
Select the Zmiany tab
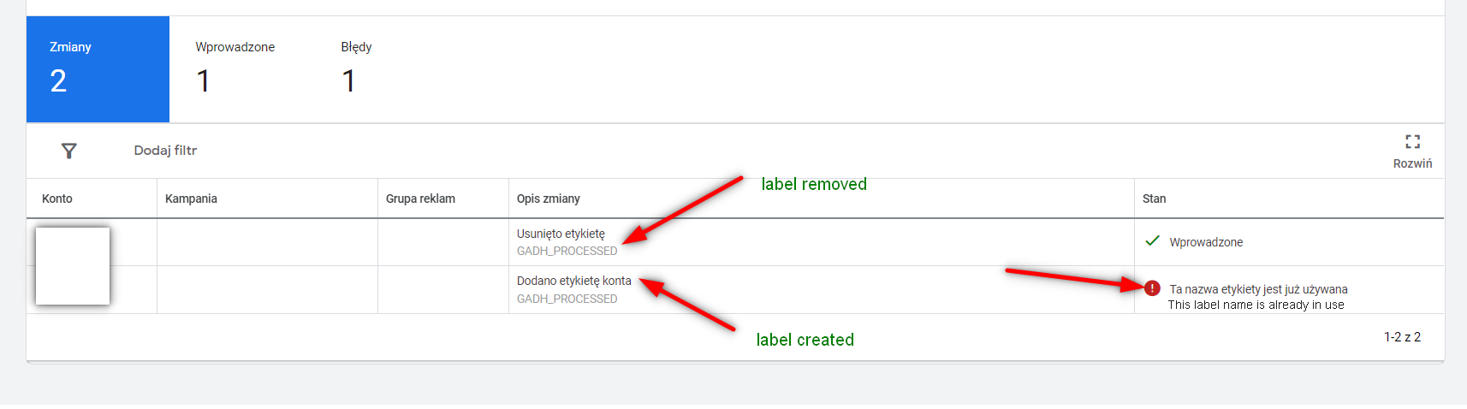[x=98, y=68]
